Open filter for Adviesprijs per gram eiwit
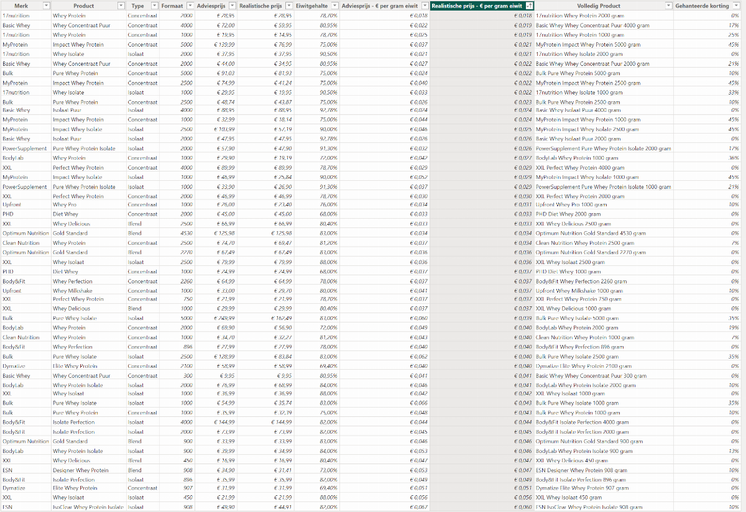The image size is (746, 512). [423, 6]
